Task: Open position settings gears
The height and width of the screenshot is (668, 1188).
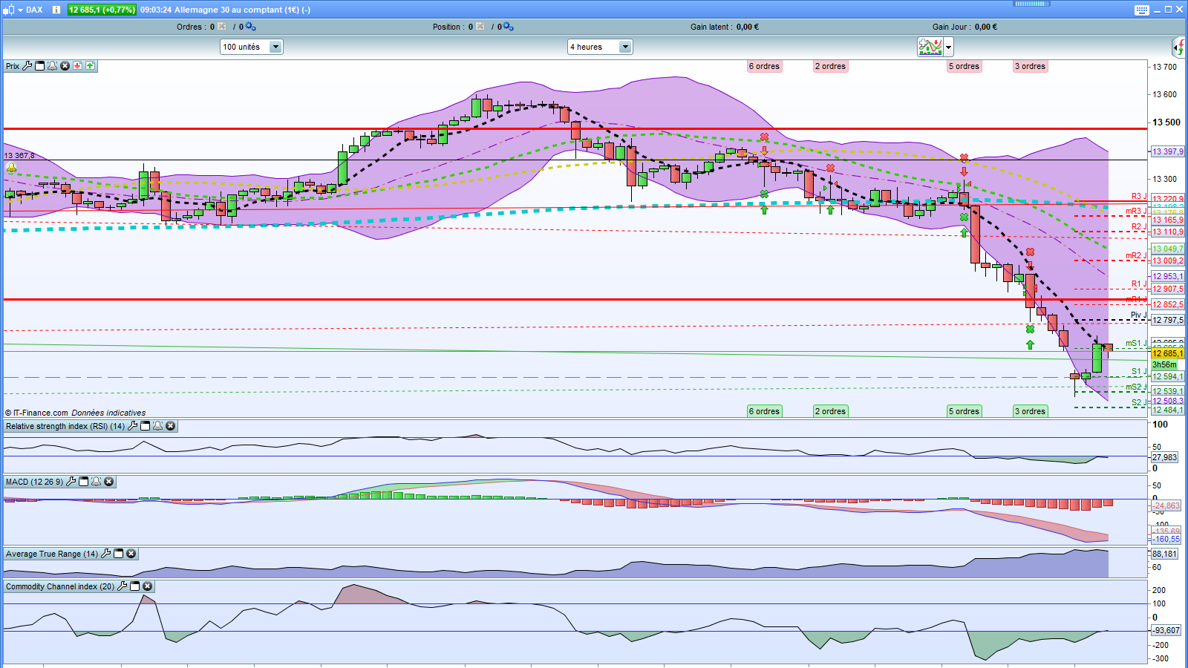Action: click(508, 27)
